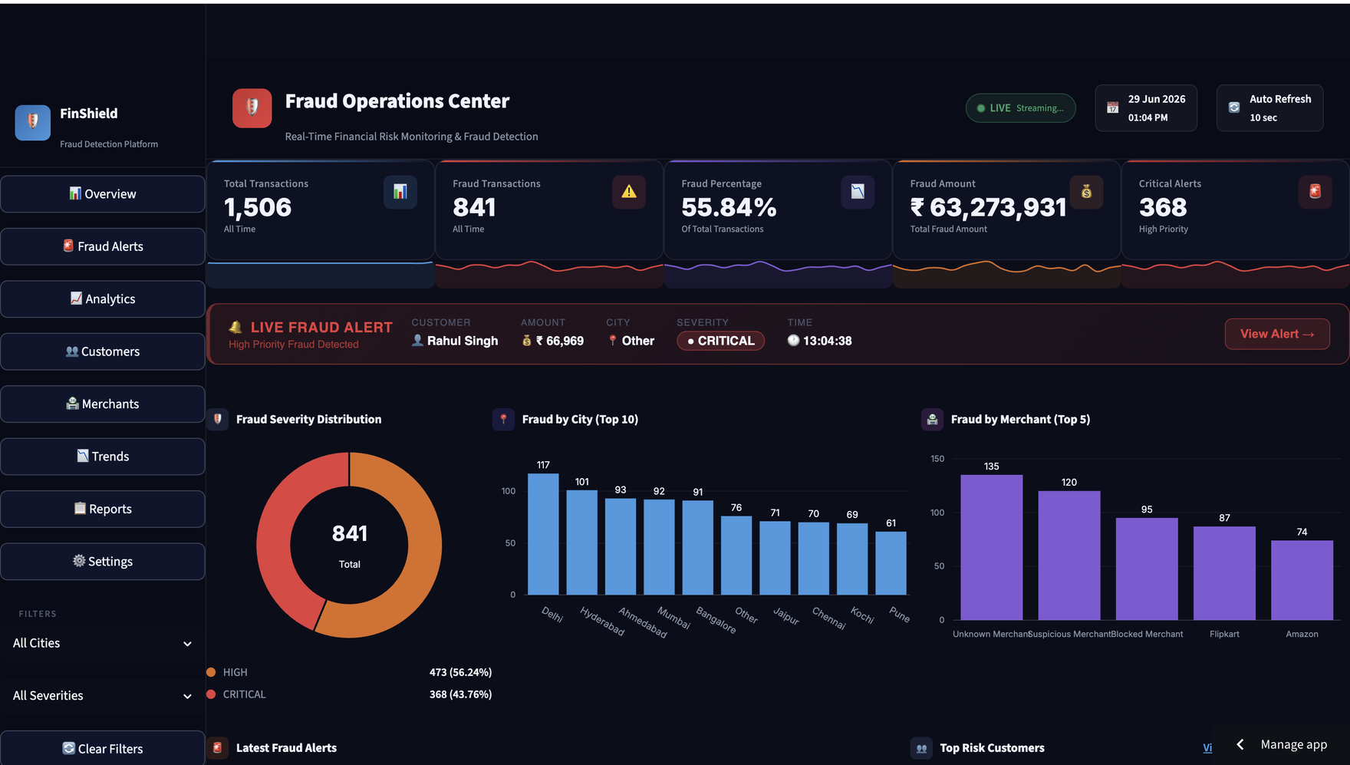Click the Clear Filters button
The image size is (1350, 765).
coord(103,749)
